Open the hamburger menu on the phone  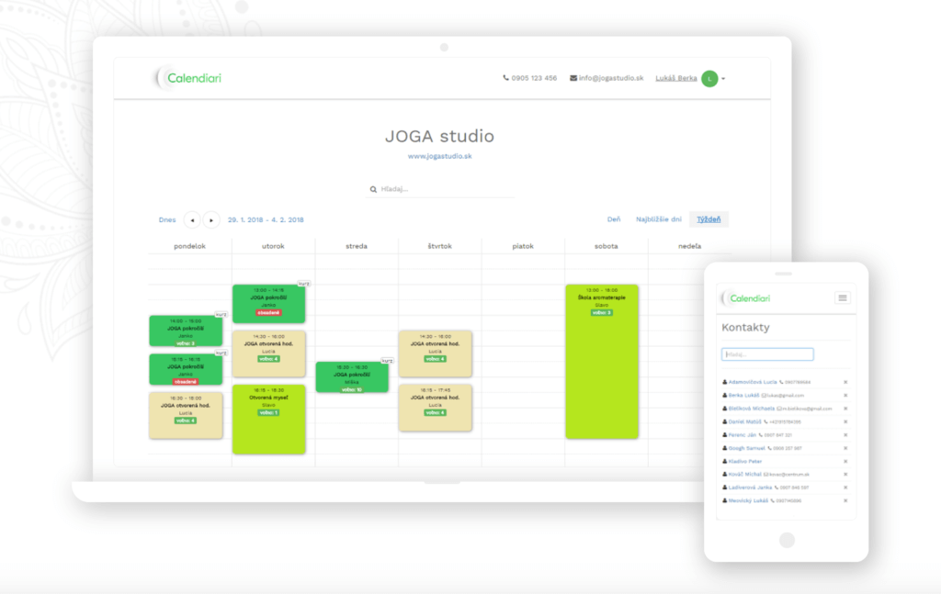843,297
